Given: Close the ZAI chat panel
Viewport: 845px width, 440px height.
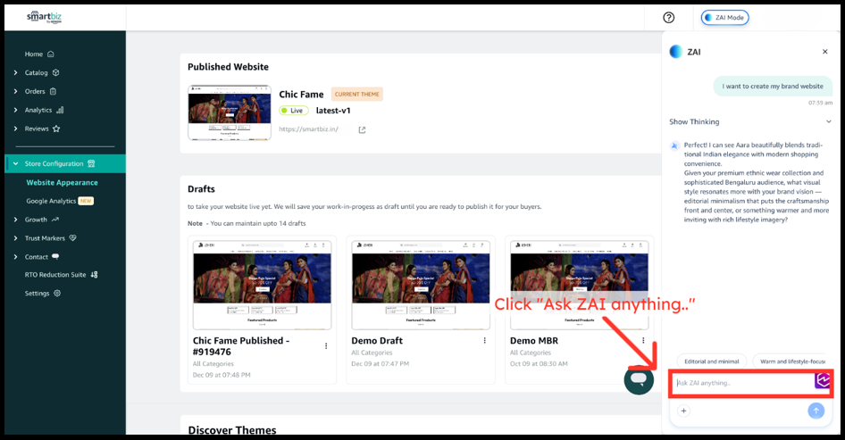Looking at the screenshot, I should 824,52.
